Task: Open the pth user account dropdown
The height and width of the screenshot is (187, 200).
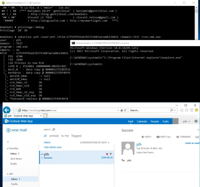Action: pyautogui.click(x=186, y=122)
